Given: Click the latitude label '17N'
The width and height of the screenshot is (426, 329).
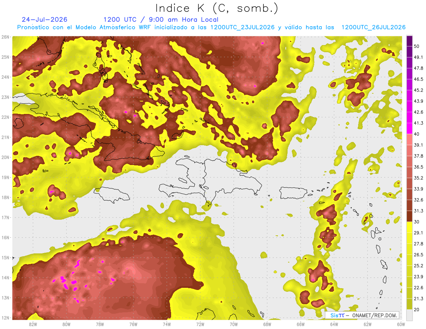Looking at the screenshot, I should [5, 218].
